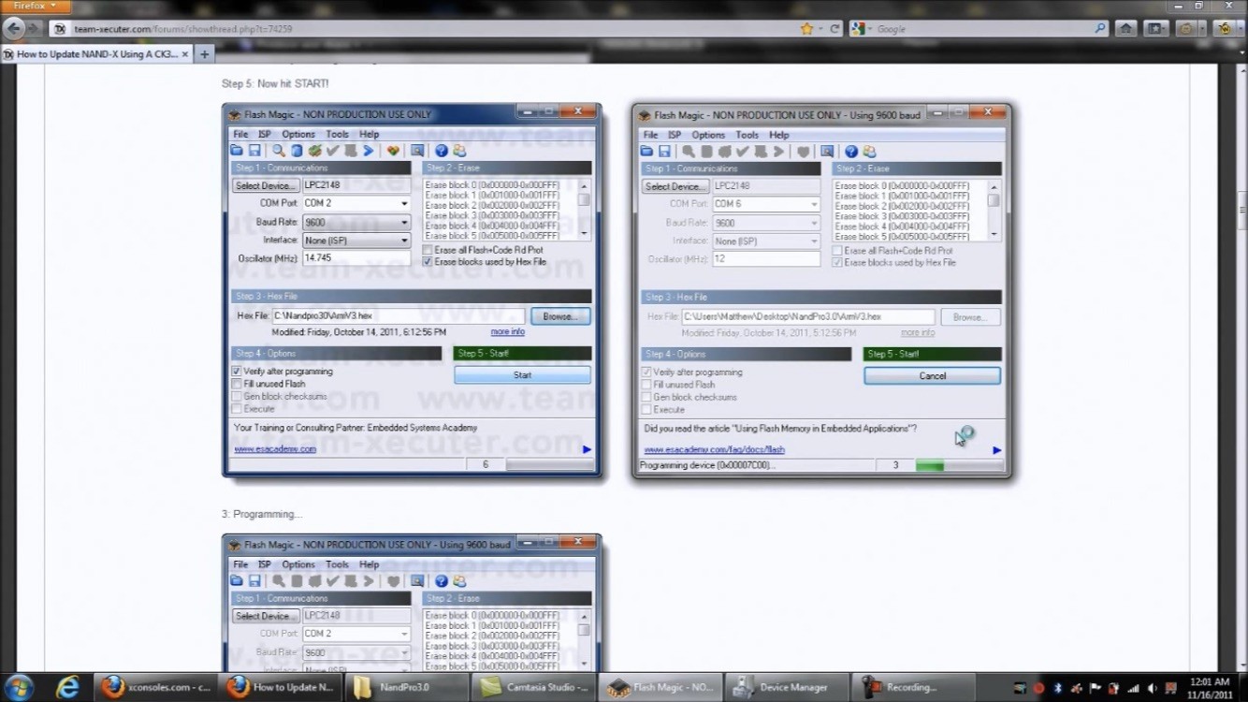Open the Help menu in the lower Flash Magic window
1248x702 pixels.
click(370, 565)
